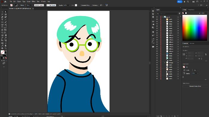Hide the Group sublayer with eye icon
The height and width of the screenshot is (117, 209).
coord(157,63)
